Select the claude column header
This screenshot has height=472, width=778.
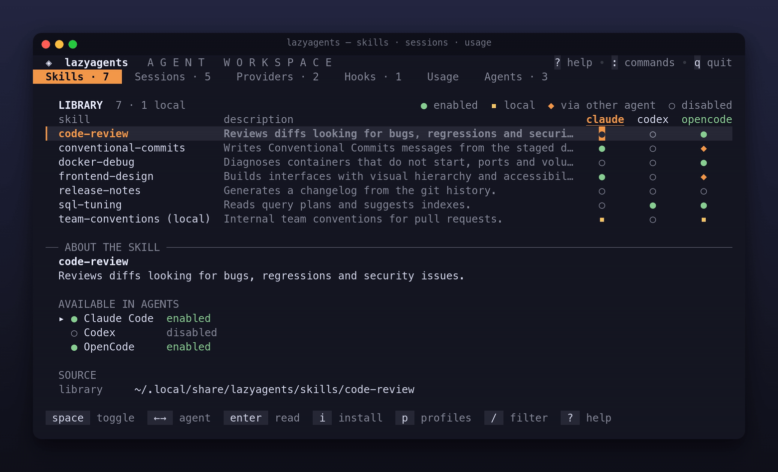(605, 120)
